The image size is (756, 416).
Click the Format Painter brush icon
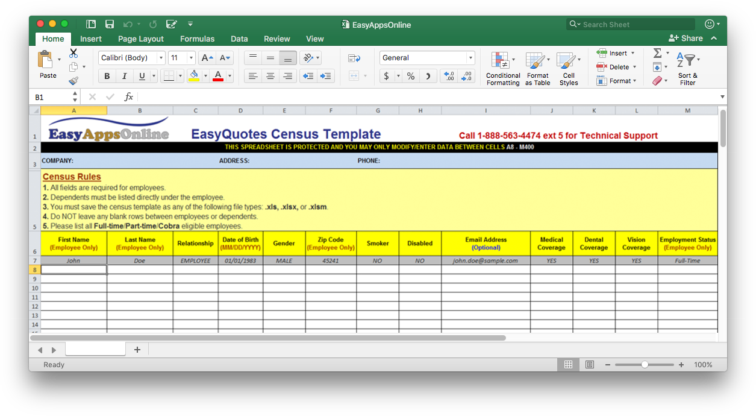pyautogui.click(x=73, y=80)
